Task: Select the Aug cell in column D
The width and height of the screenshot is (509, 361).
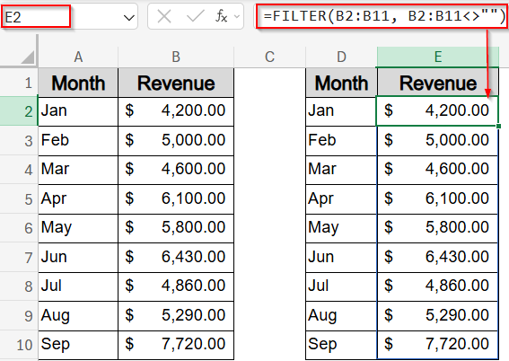Action: (x=341, y=315)
